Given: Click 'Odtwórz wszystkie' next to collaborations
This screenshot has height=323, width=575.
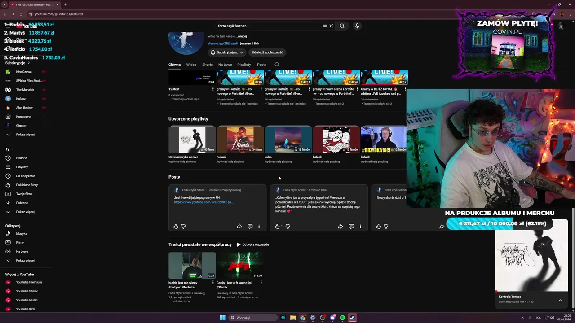Looking at the screenshot, I should point(252,244).
